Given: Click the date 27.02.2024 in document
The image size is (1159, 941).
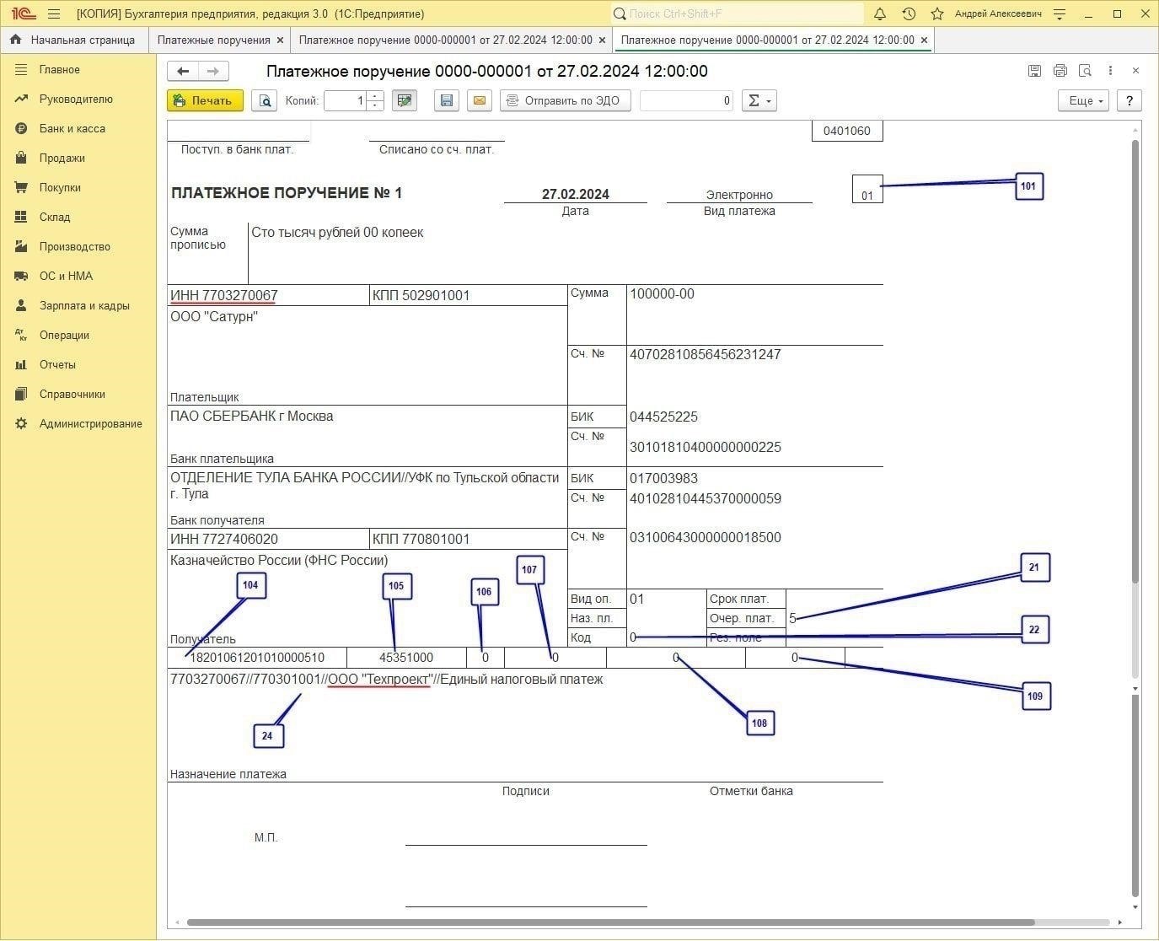Looking at the screenshot, I should pos(576,194).
